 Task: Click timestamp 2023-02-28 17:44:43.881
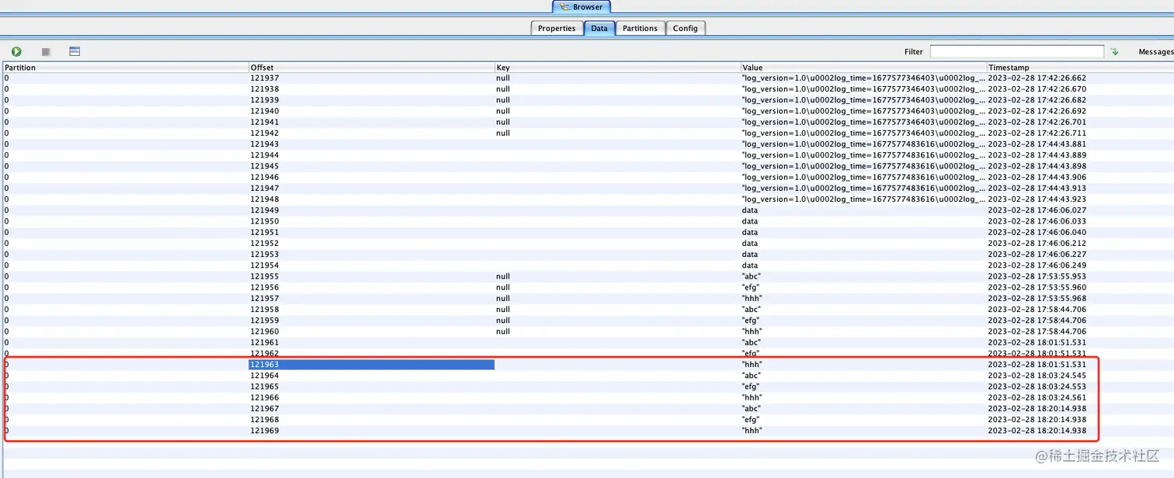[1037, 144]
